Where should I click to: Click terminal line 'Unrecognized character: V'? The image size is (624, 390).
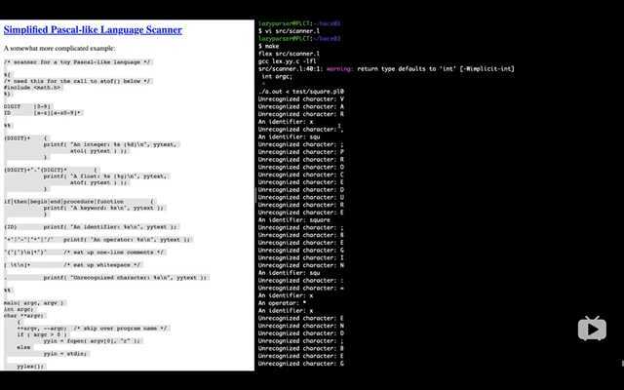tap(301, 99)
